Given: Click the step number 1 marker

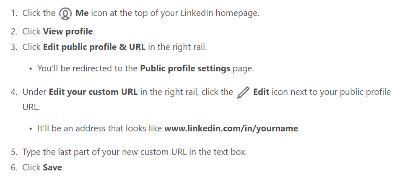Looking at the screenshot, I should tap(14, 13).
